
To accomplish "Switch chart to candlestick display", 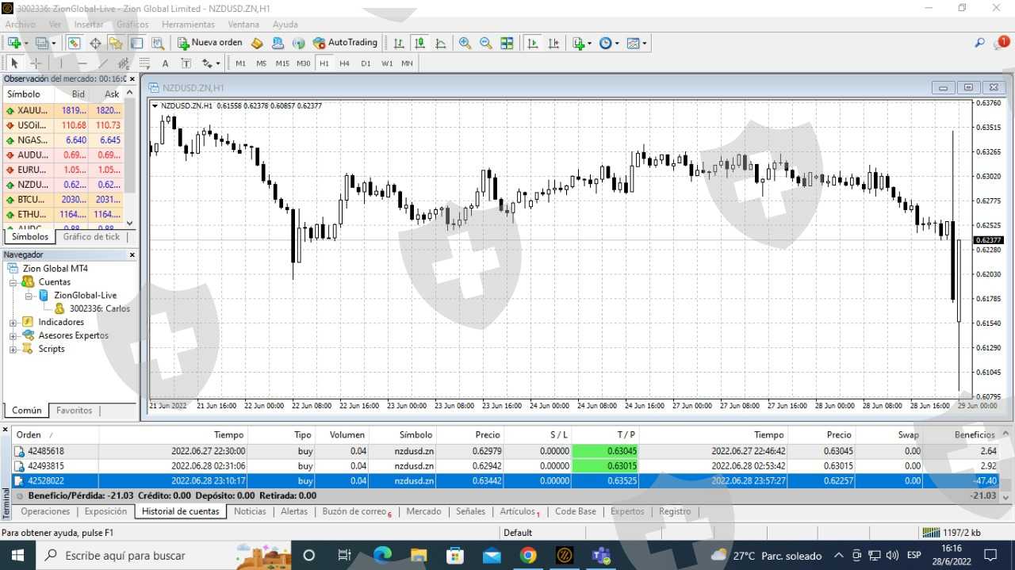I will [x=419, y=43].
